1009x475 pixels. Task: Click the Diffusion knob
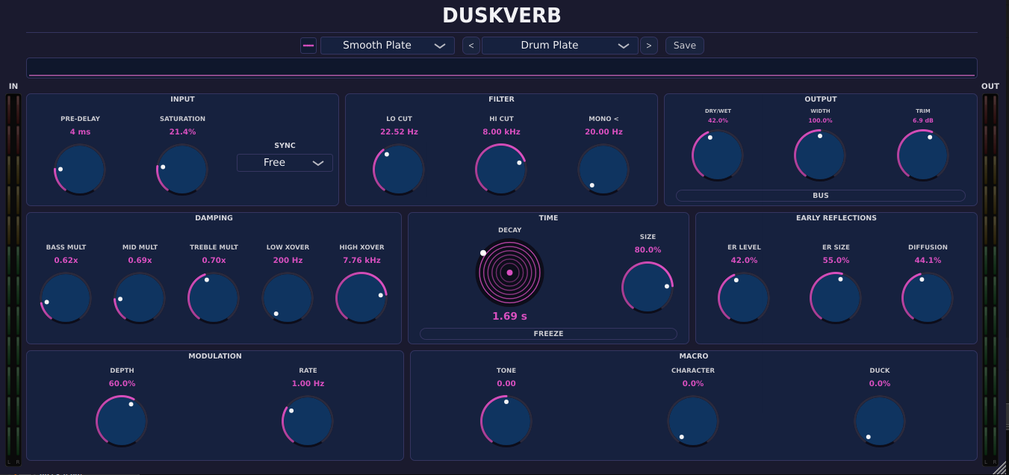point(928,298)
